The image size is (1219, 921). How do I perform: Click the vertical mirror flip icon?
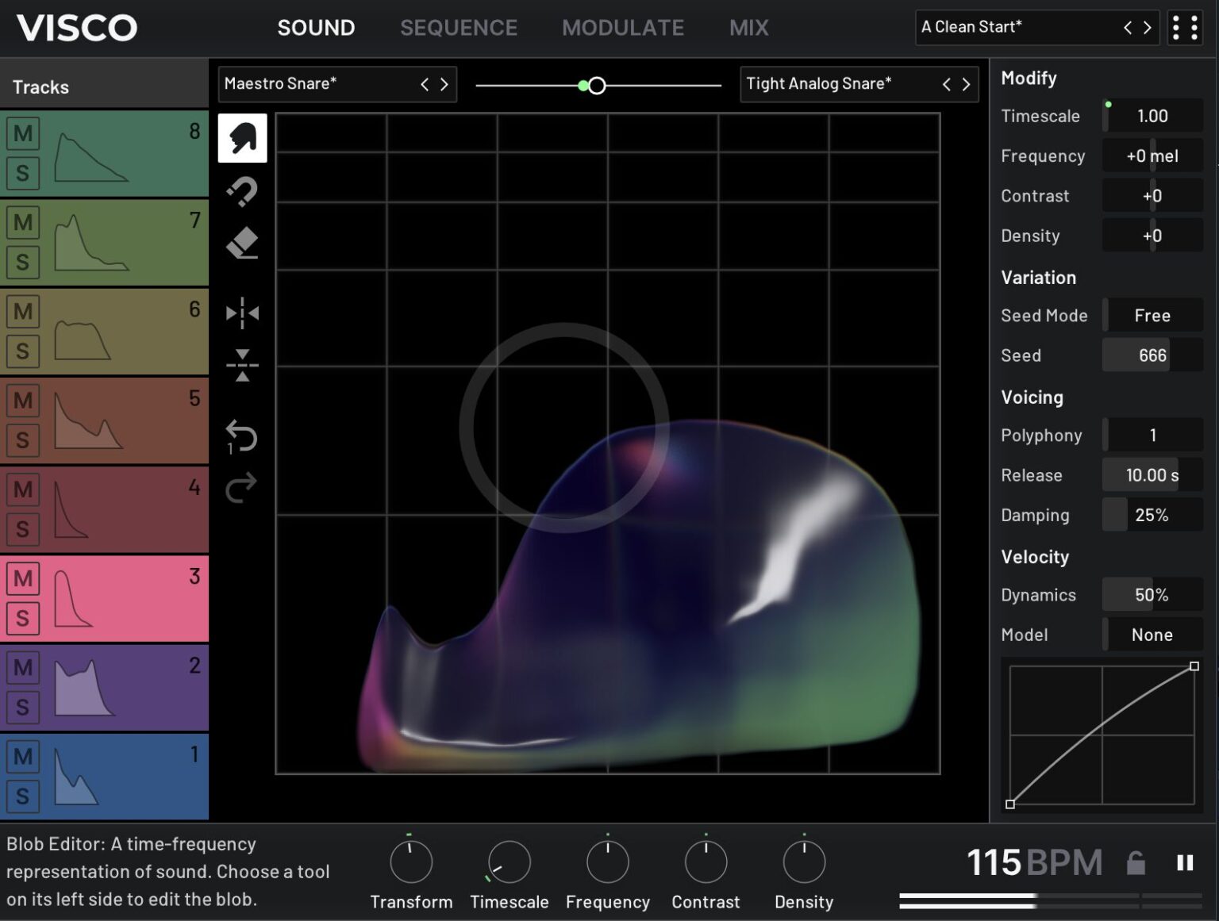tap(242, 366)
